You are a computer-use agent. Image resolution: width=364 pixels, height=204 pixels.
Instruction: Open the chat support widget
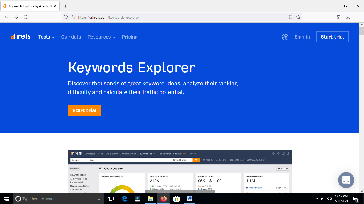(346, 180)
